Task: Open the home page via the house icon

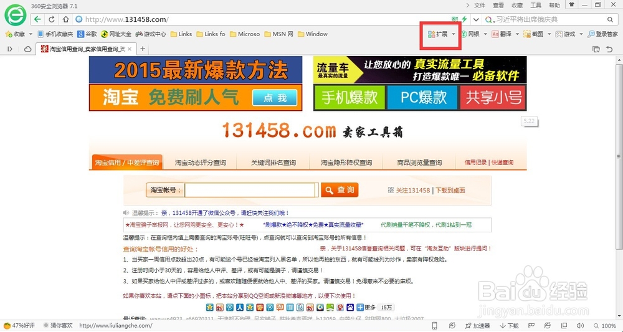Action: point(65,19)
